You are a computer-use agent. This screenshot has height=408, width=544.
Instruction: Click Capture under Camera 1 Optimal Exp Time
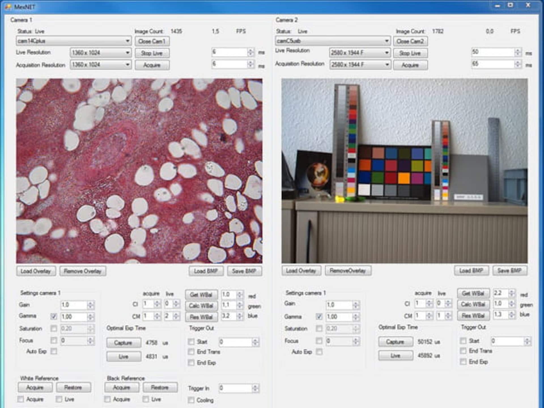(124, 343)
